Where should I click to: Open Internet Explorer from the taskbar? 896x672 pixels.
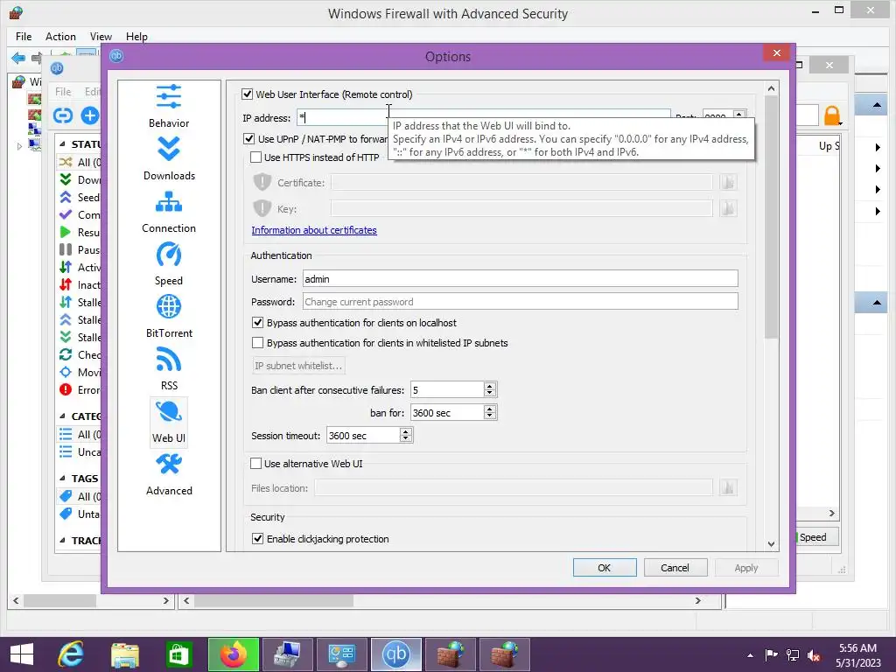coord(72,654)
